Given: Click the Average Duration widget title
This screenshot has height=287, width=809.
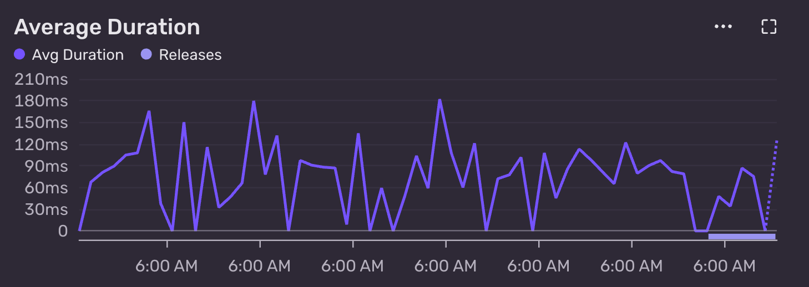Looking at the screenshot, I should (x=107, y=27).
